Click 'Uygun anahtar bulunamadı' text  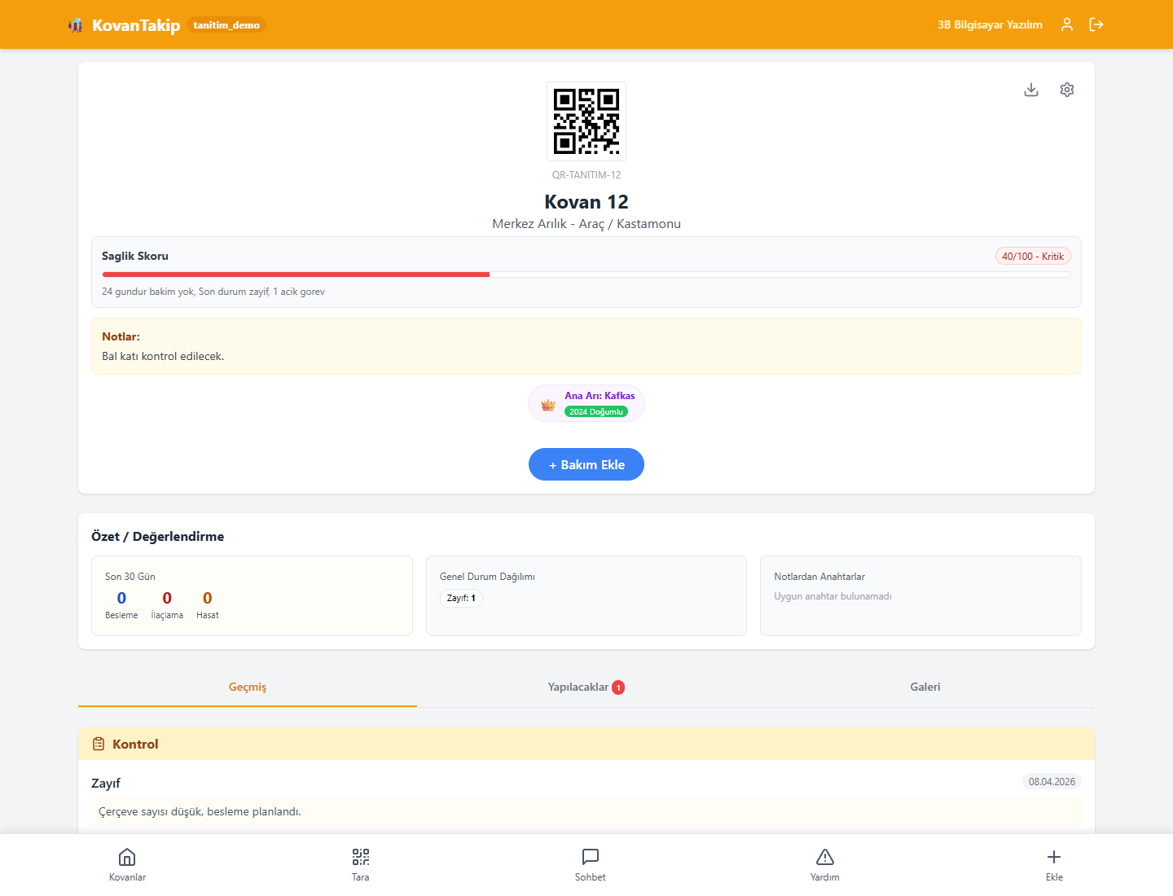(x=833, y=596)
